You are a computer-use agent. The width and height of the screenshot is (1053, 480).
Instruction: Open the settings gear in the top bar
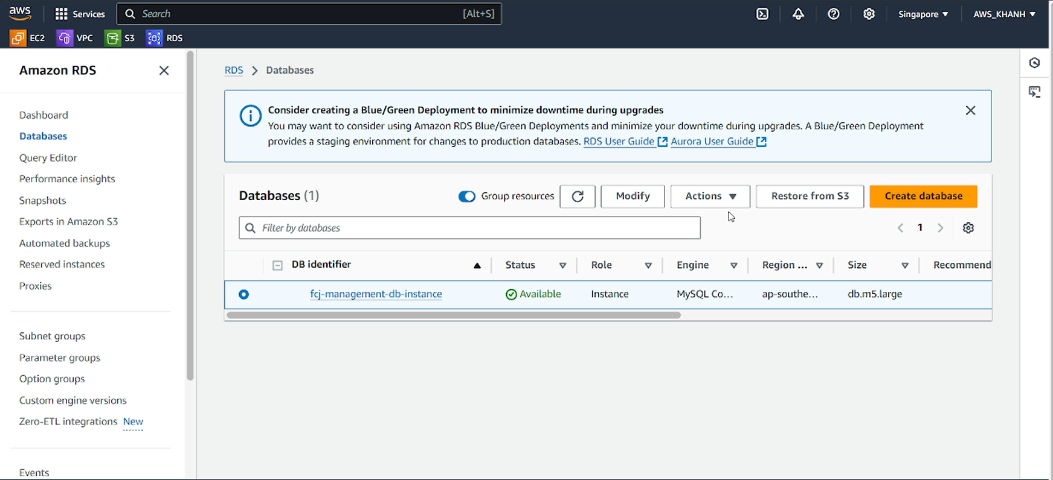(x=869, y=14)
